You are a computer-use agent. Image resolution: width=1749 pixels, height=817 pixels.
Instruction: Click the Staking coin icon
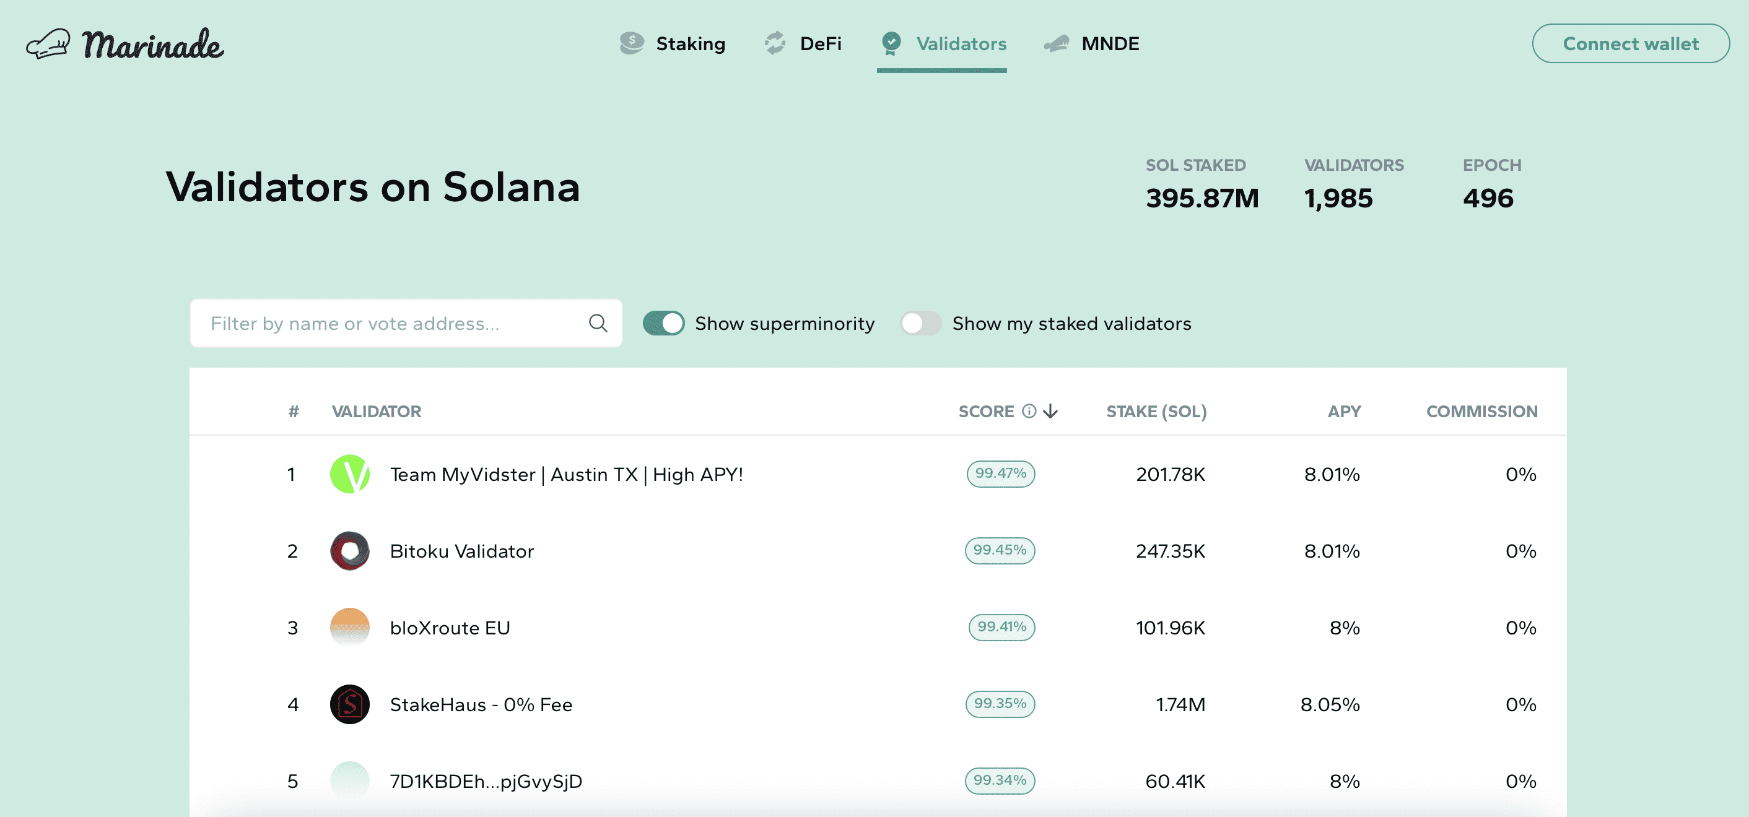632,43
